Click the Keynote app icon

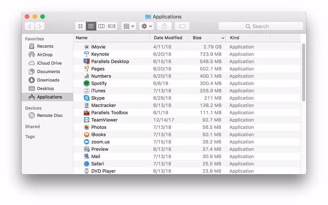[x=87, y=54]
